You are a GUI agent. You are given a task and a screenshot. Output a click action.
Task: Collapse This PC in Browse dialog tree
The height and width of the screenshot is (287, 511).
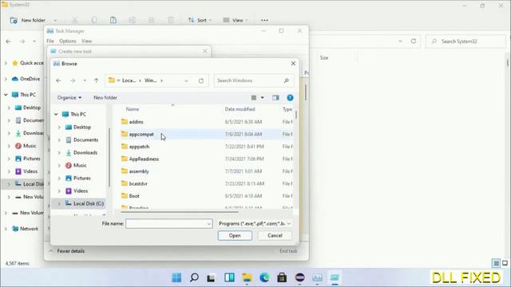click(x=56, y=114)
